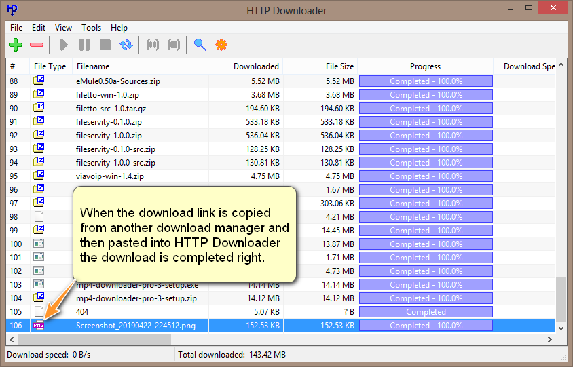This screenshot has width=573, height=367.
Task: Start the selected download with the play icon
Action: coord(64,45)
